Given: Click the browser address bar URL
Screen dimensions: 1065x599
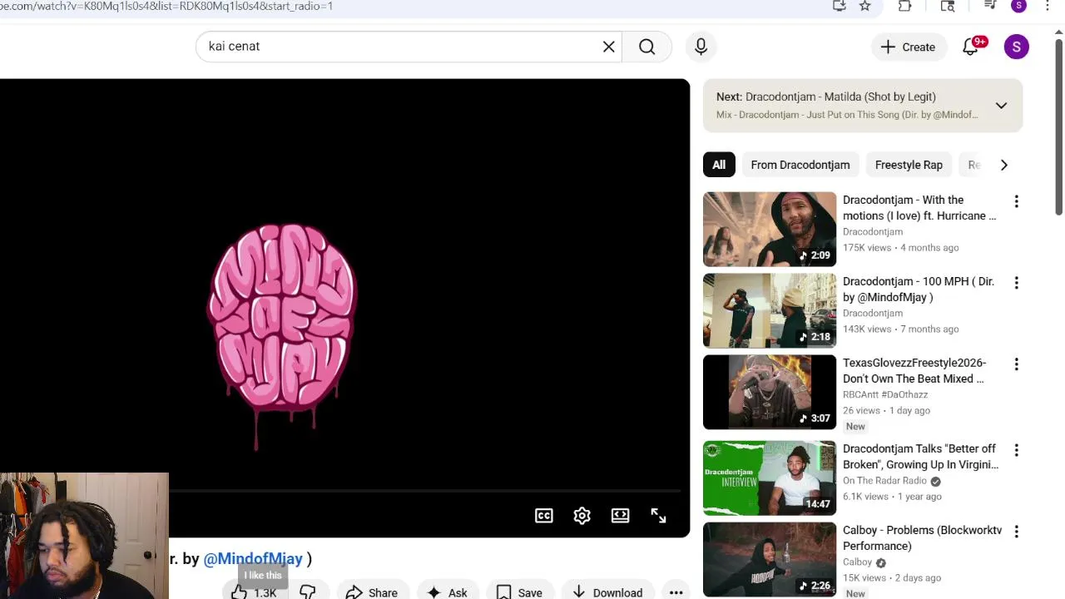Looking at the screenshot, I should tap(166, 6).
